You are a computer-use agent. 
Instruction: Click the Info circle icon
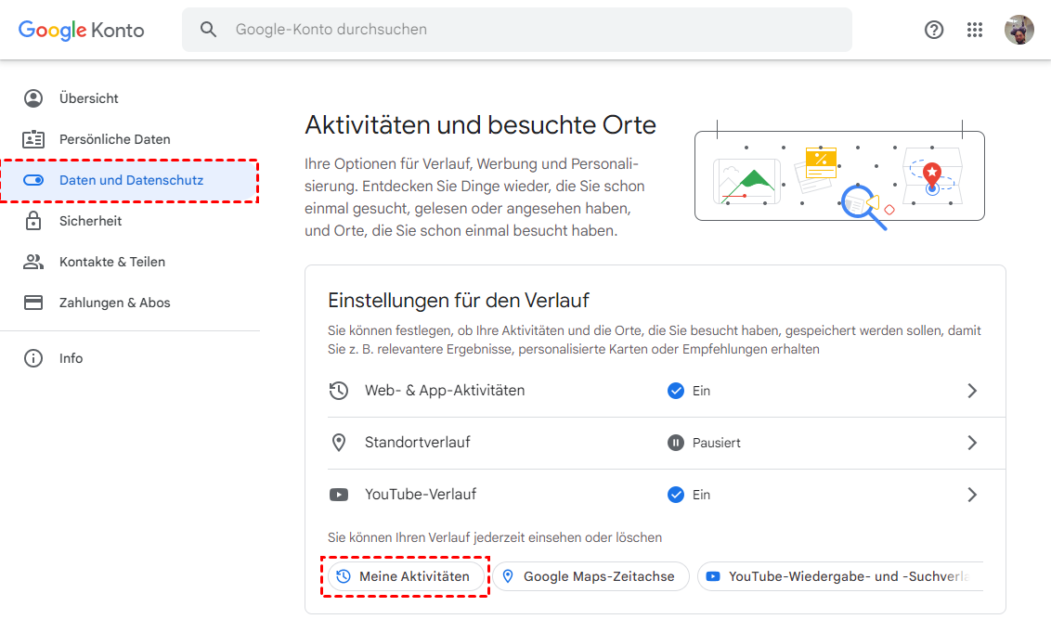(x=33, y=358)
